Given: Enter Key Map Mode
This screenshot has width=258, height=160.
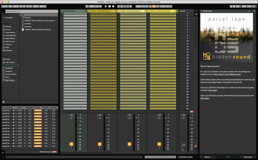Looking at the screenshot, I should 238,6.
